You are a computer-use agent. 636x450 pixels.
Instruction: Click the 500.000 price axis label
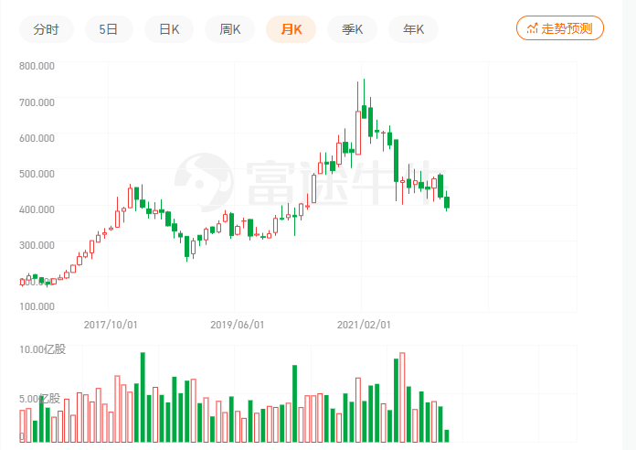(x=37, y=173)
